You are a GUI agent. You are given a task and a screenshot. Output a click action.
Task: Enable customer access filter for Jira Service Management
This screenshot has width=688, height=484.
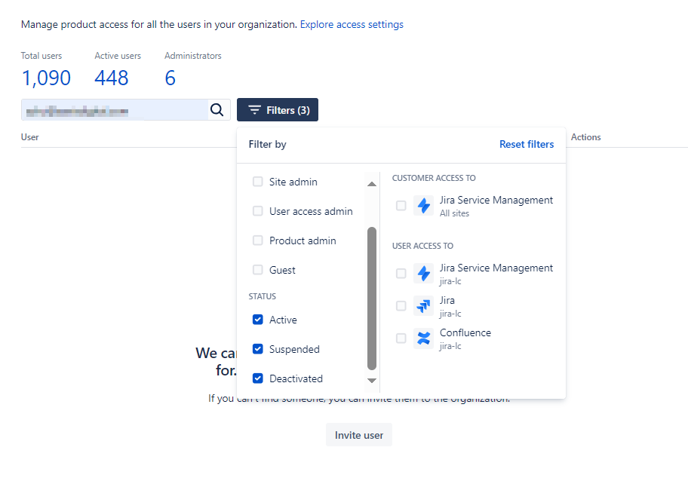pos(401,205)
